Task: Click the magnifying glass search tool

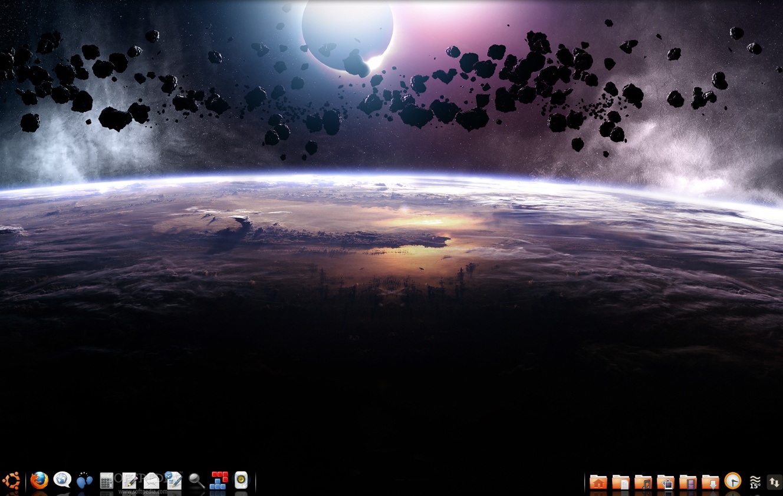Action: click(x=196, y=481)
